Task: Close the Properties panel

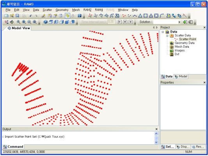Action: point(204,82)
